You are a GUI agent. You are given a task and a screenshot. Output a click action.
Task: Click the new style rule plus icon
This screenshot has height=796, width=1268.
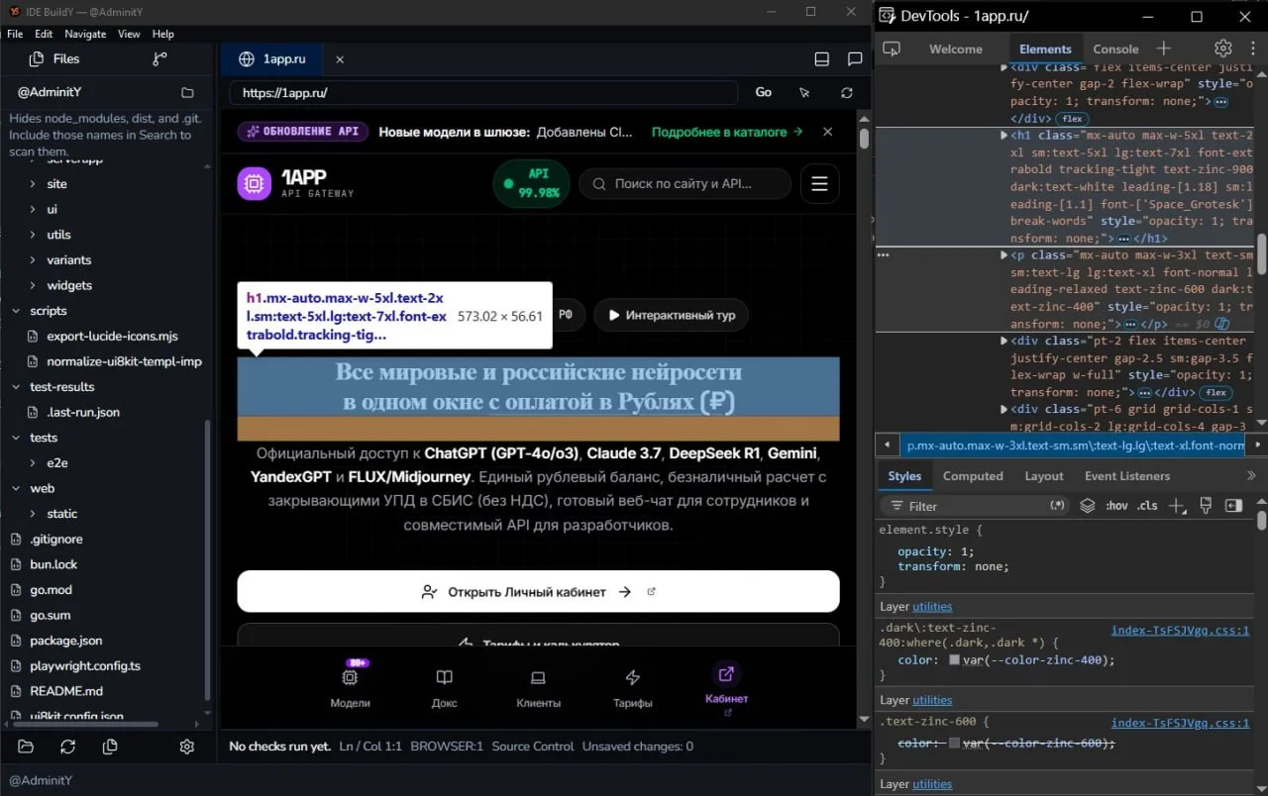point(1177,506)
